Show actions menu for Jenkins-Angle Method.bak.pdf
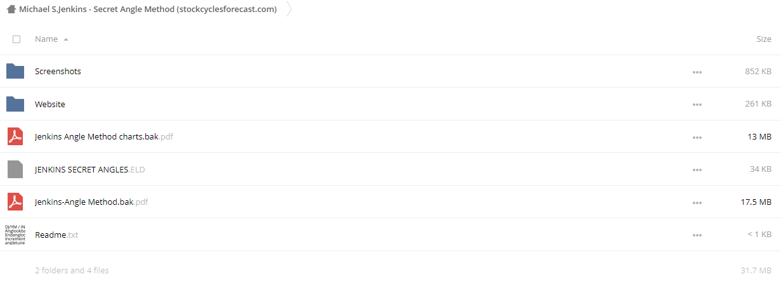Image resolution: width=781 pixels, height=305 pixels. click(697, 202)
